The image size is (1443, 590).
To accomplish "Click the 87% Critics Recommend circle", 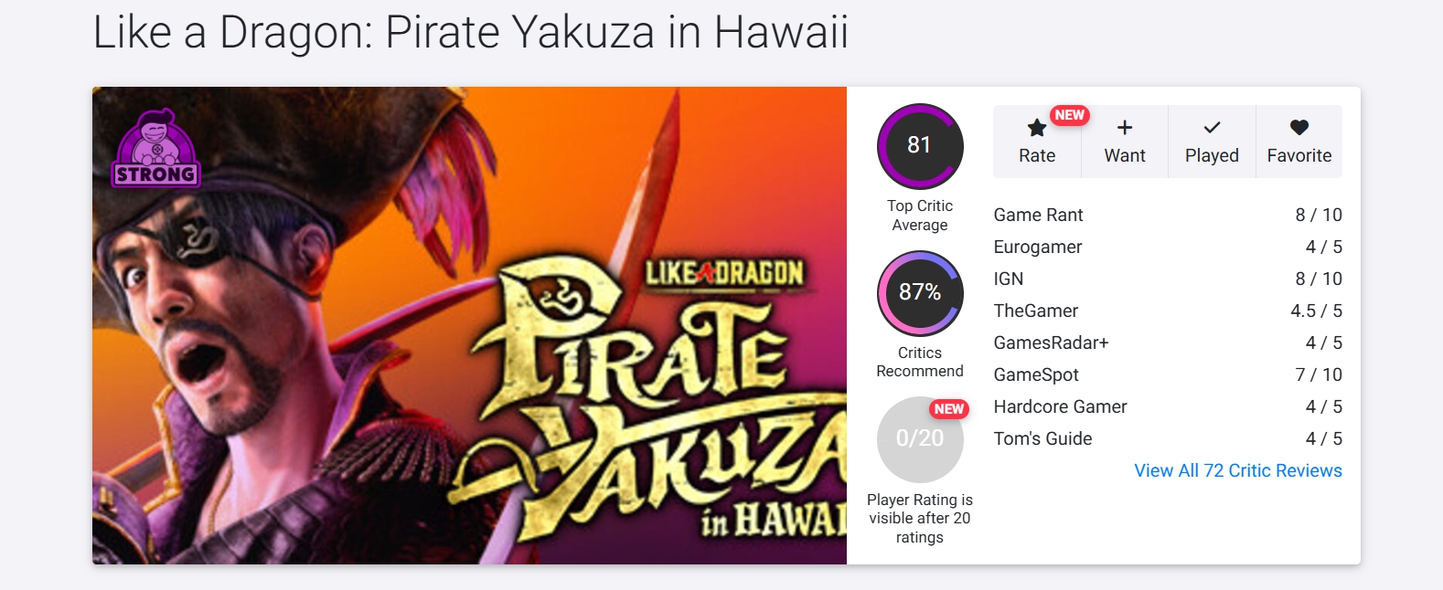I will coord(919,293).
